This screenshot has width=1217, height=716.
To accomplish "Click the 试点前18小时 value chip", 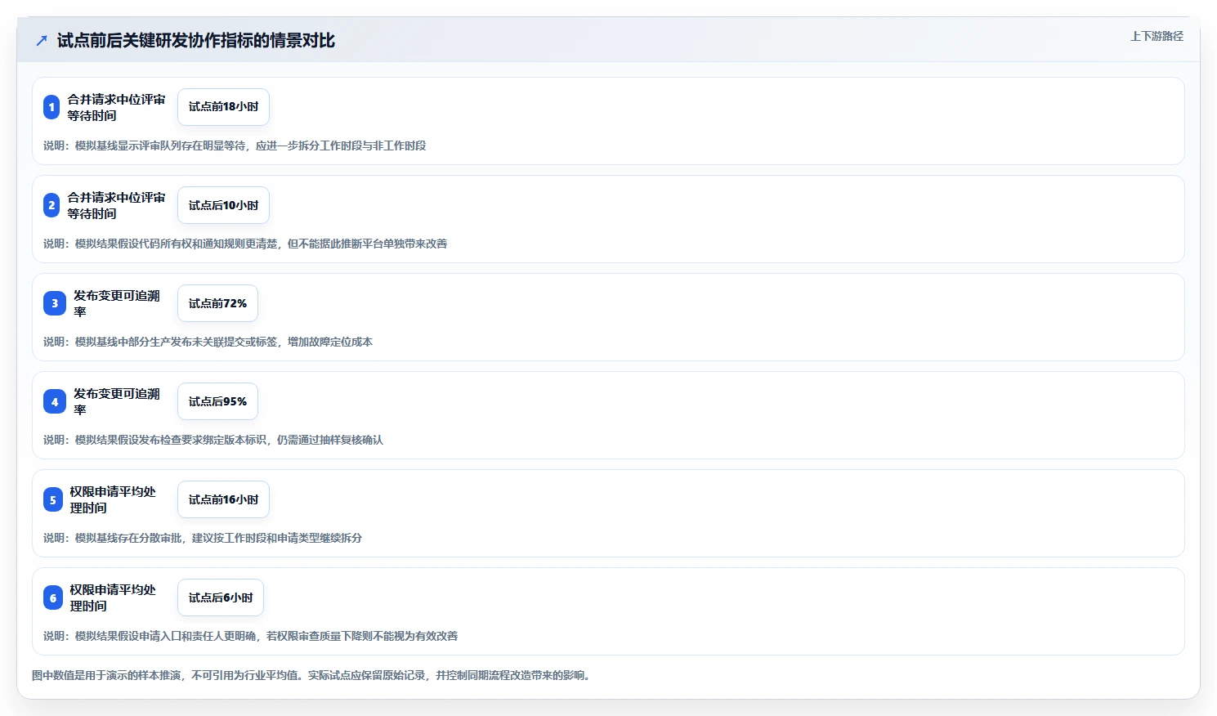I will pos(223,107).
